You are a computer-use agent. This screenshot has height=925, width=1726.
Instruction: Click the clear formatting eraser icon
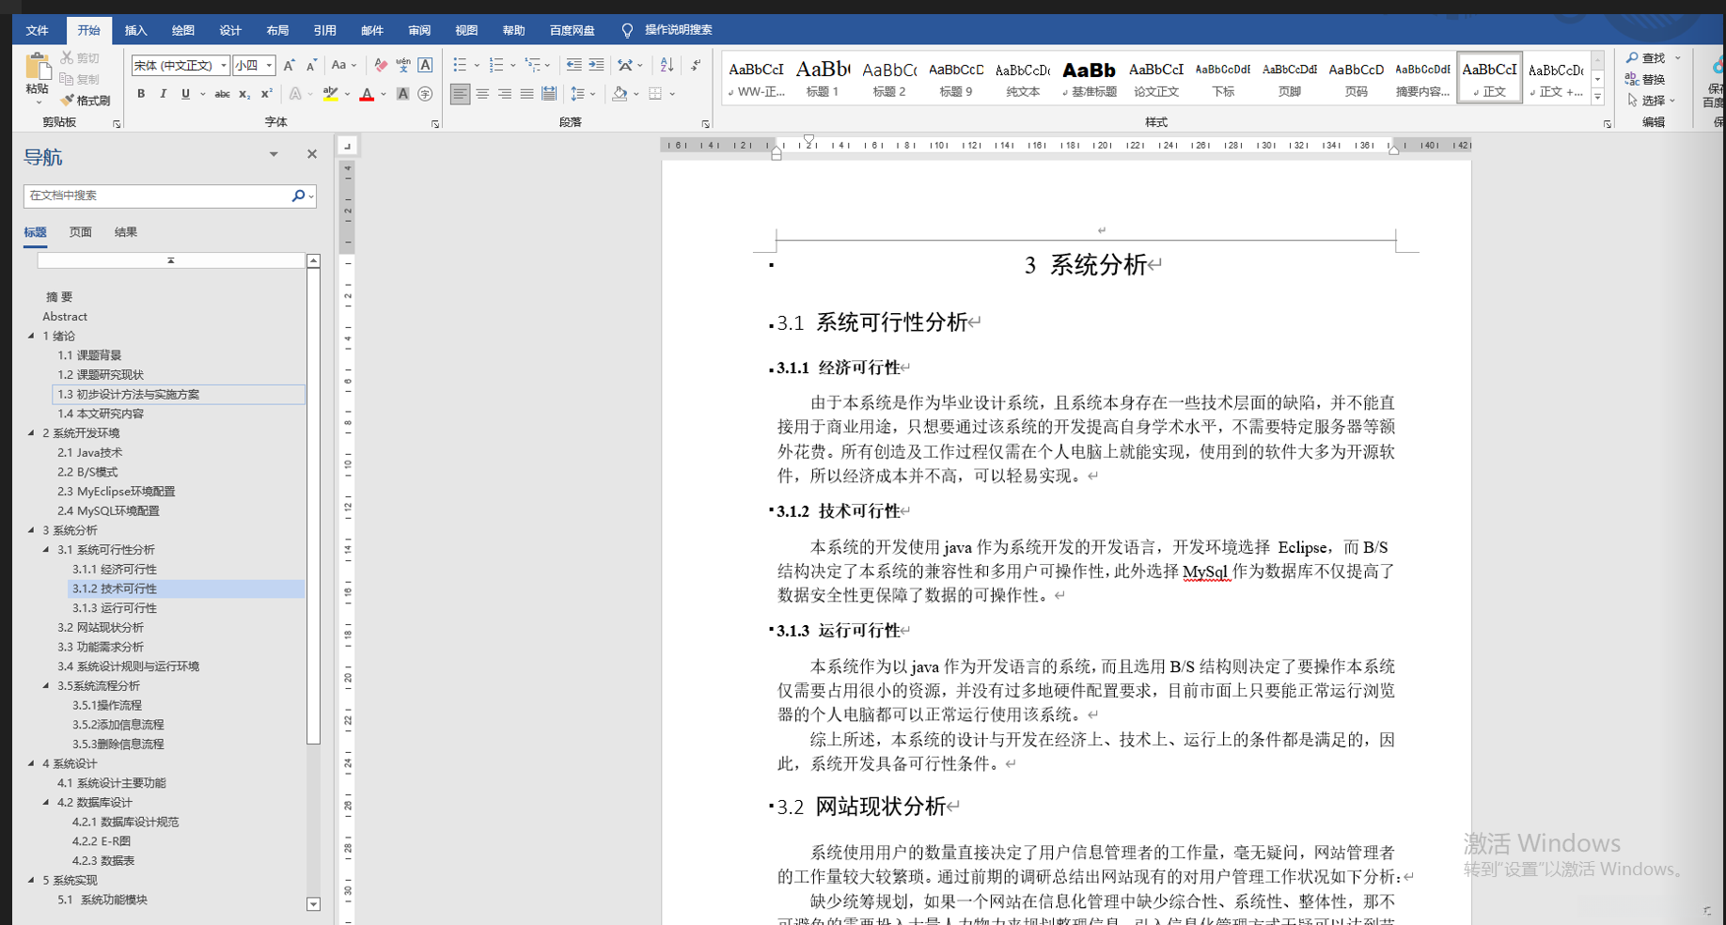(x=380, y=65)
